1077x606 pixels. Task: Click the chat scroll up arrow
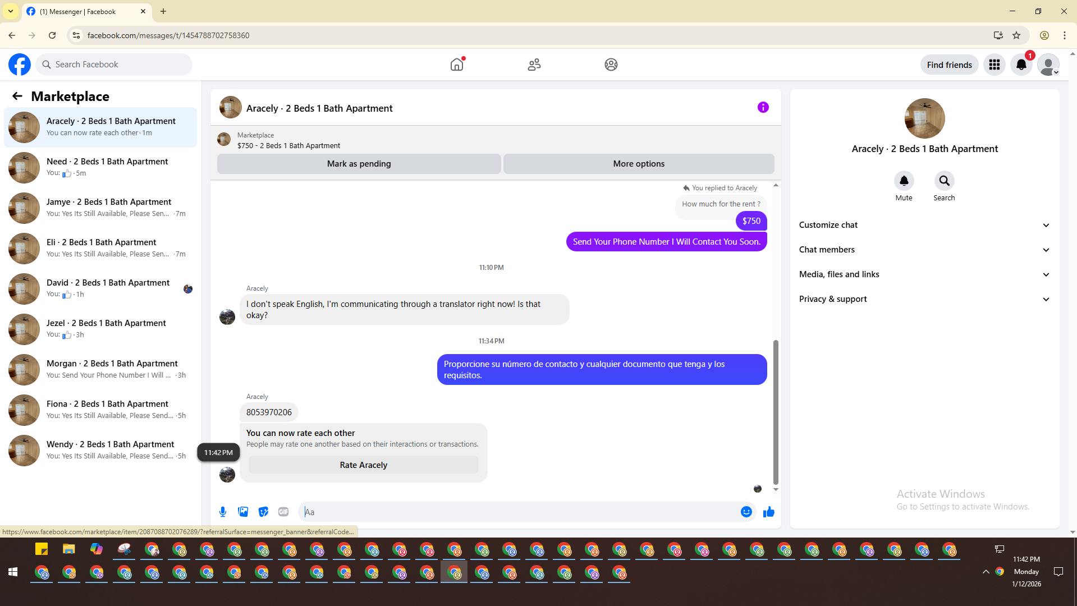pyautogui.click(x=776, y=185)
